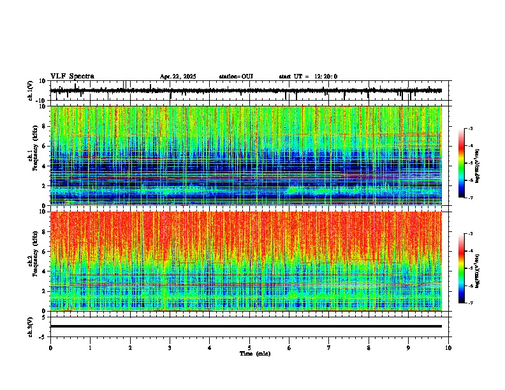Click the ch.2 spectrogram colorbar
505x390 pixels.
[x=461, y=268]
